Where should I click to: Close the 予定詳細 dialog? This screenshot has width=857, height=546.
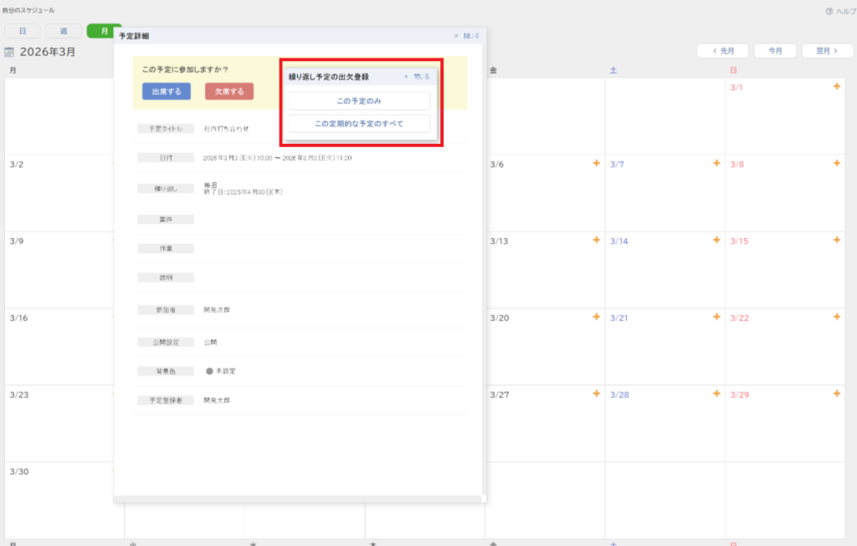467,36
